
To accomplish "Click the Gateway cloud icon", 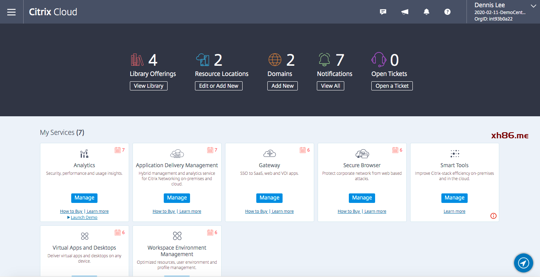I will tap(270, 154).
